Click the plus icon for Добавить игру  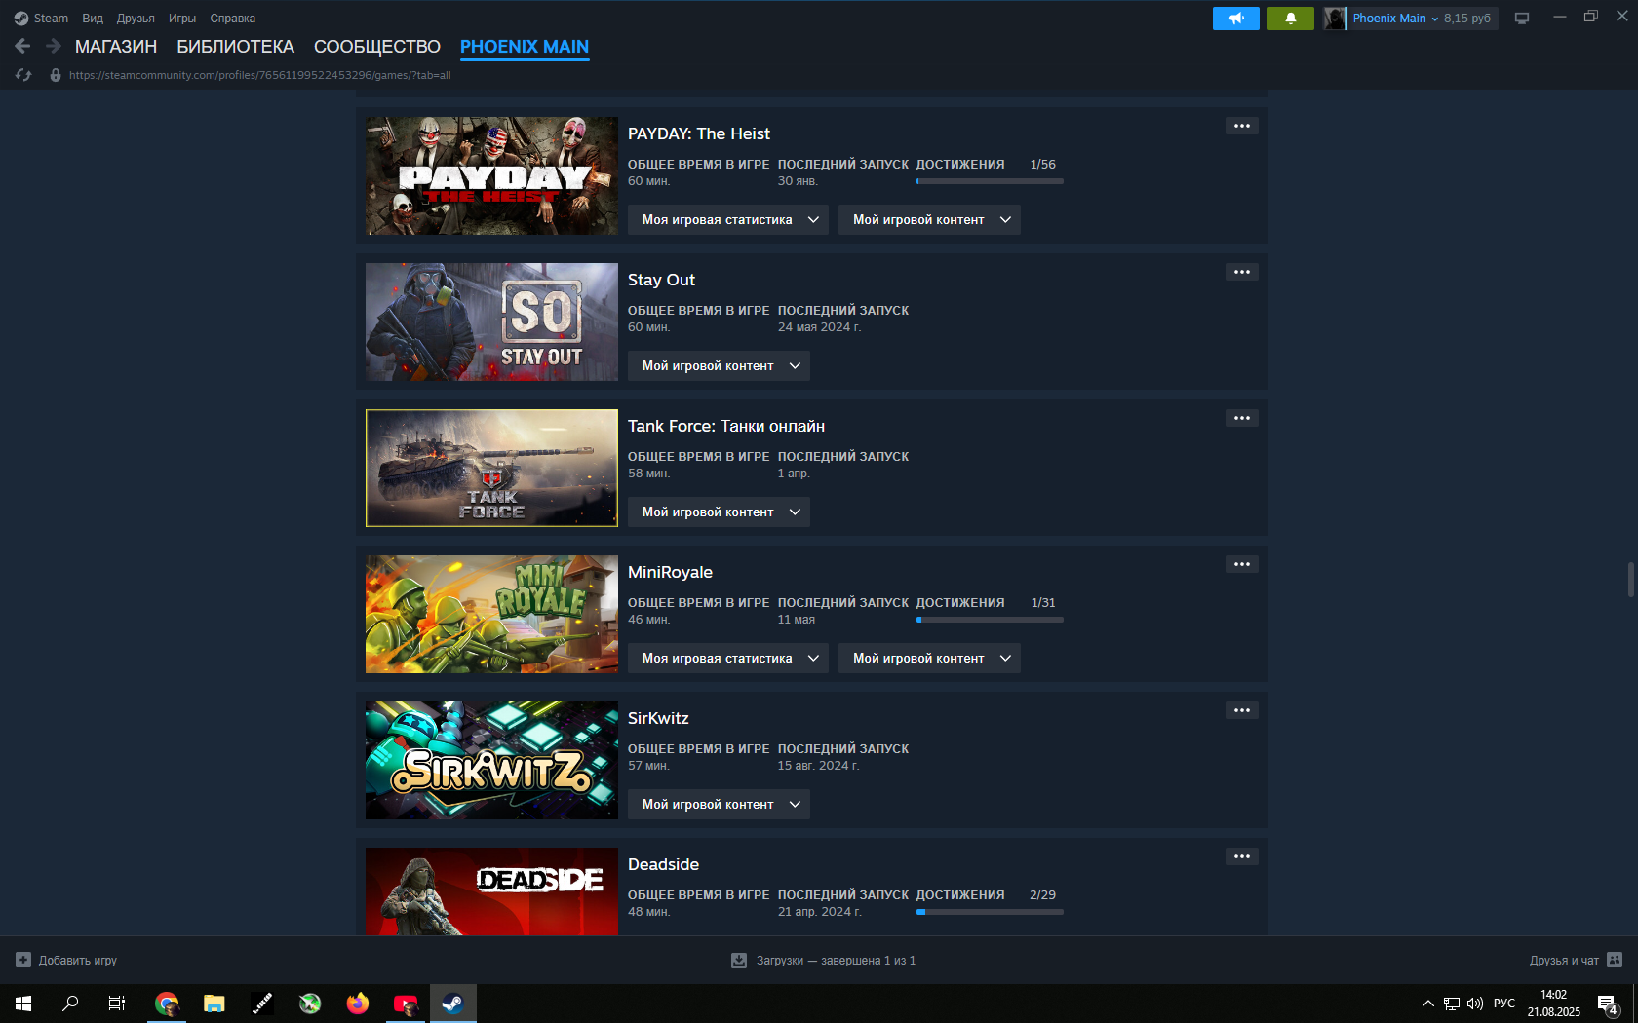(x=23, y=960)
